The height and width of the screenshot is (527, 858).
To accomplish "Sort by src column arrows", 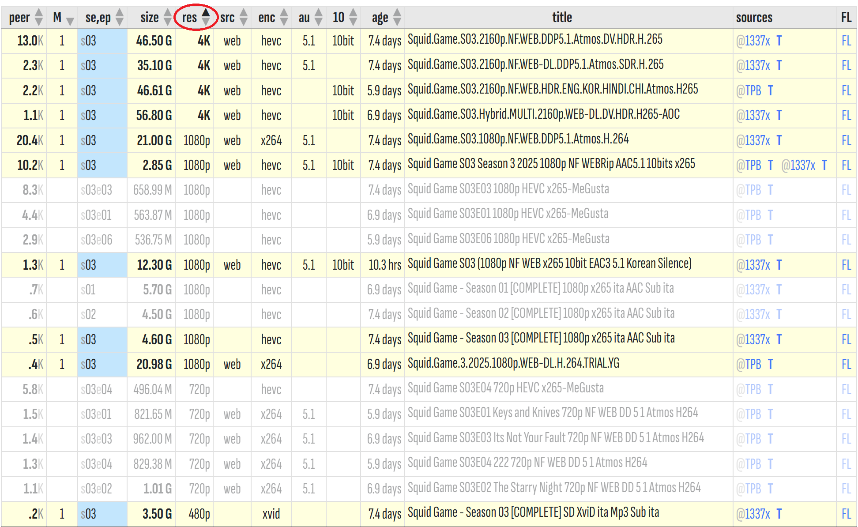I will coord(244,18).
